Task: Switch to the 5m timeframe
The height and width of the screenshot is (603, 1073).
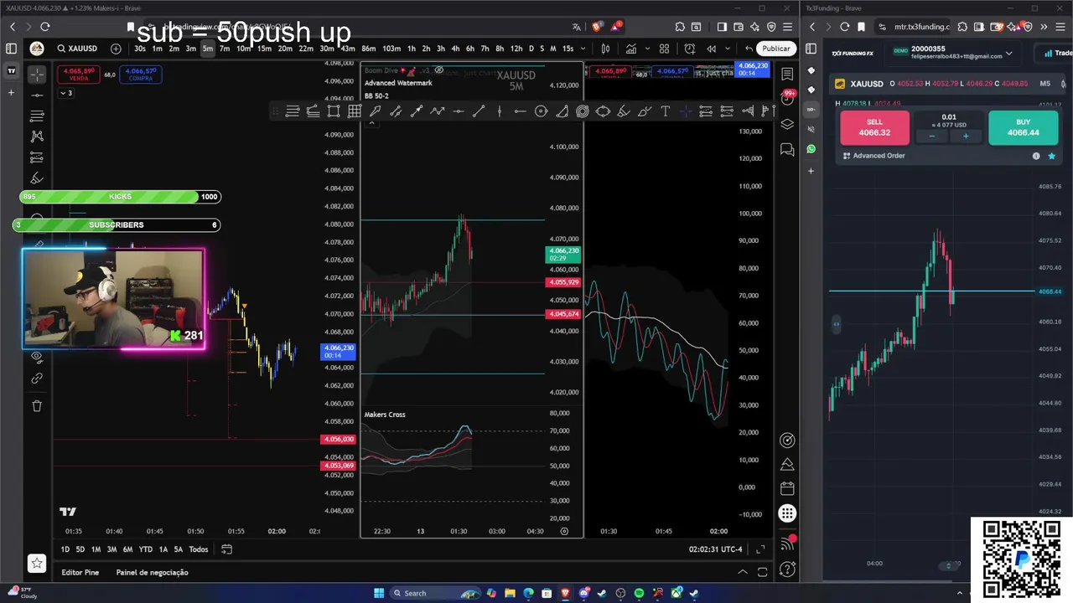Action: [208, 49]
